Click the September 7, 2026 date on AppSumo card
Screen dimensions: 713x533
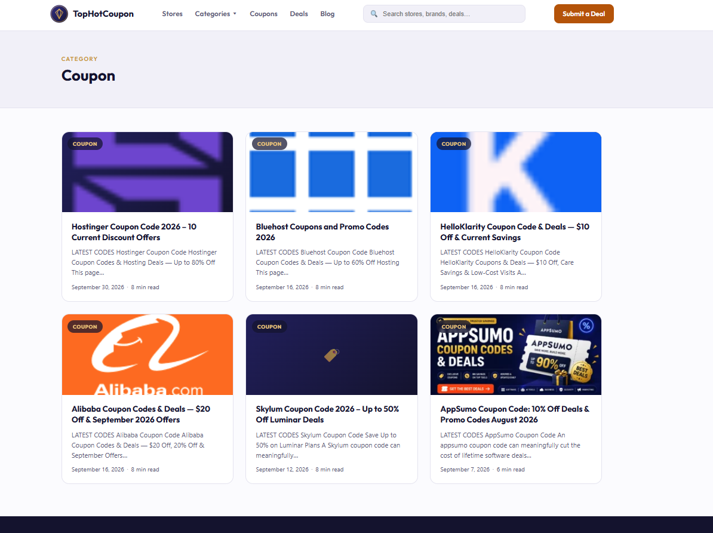pyautogui.click(x=465, y=469)
